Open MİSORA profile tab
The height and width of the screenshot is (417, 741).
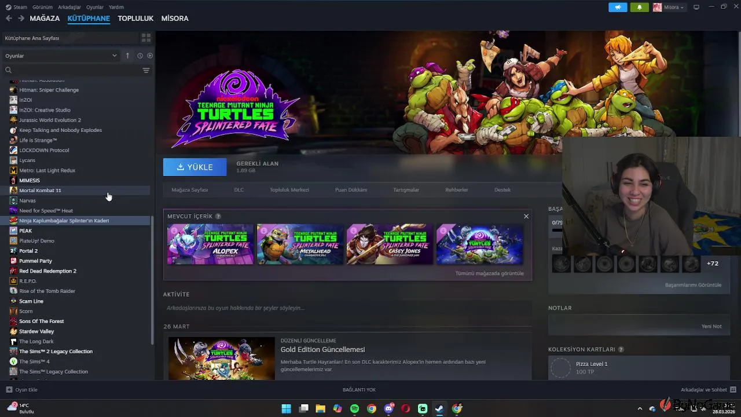[x=175, y=19]
